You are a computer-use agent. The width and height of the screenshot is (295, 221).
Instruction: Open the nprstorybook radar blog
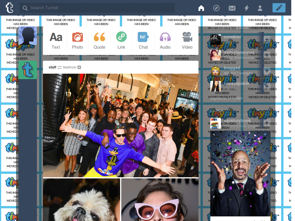(237, 121)
